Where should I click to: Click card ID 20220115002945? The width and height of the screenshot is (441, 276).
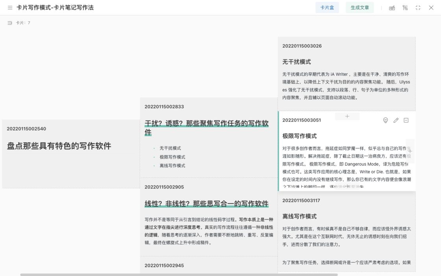point(164,266)
